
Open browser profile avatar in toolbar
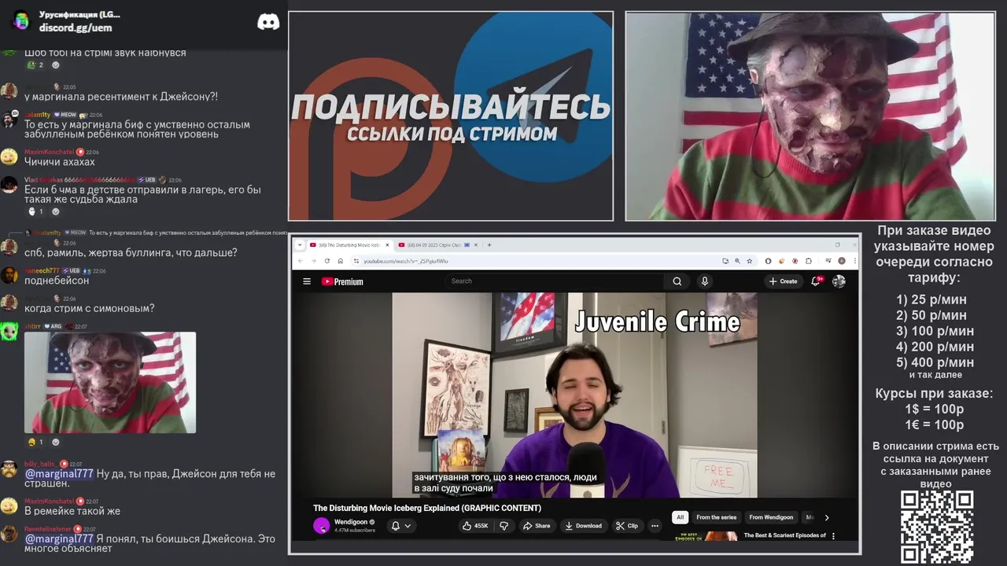(x=841, y=261)
